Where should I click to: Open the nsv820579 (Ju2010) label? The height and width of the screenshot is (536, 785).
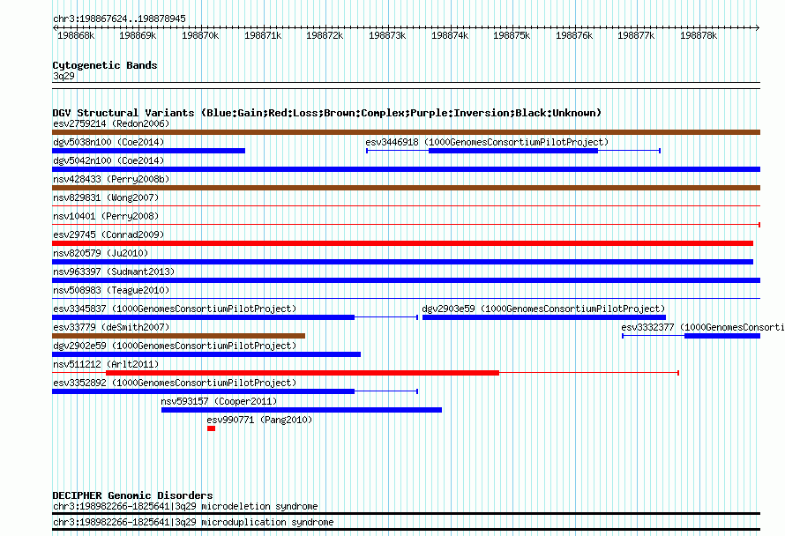click(101, 253)
